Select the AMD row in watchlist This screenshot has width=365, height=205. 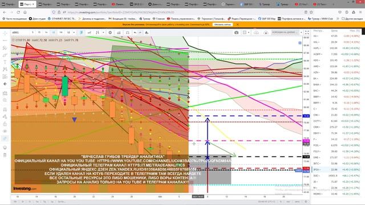(x=336, y=66)
